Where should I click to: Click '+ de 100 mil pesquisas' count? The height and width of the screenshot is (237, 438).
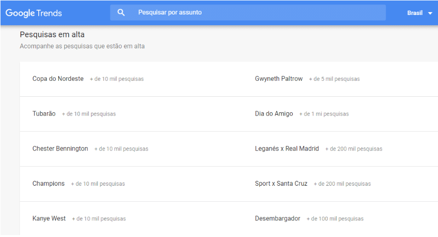click(x=335, y=219)
